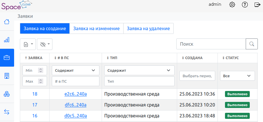Open the column visibility eye dropdown
Image resolution: width=263 pixels, height=122 pixels.
[45, 44]
